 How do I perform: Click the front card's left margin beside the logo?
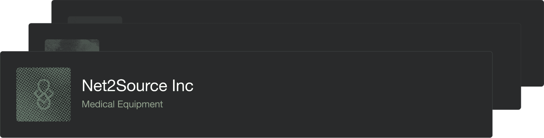point(8,94)
